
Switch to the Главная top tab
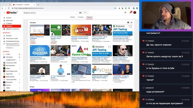click(x=72, y=17)
